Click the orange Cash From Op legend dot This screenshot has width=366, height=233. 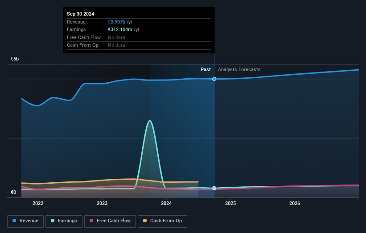click(145, 221)
